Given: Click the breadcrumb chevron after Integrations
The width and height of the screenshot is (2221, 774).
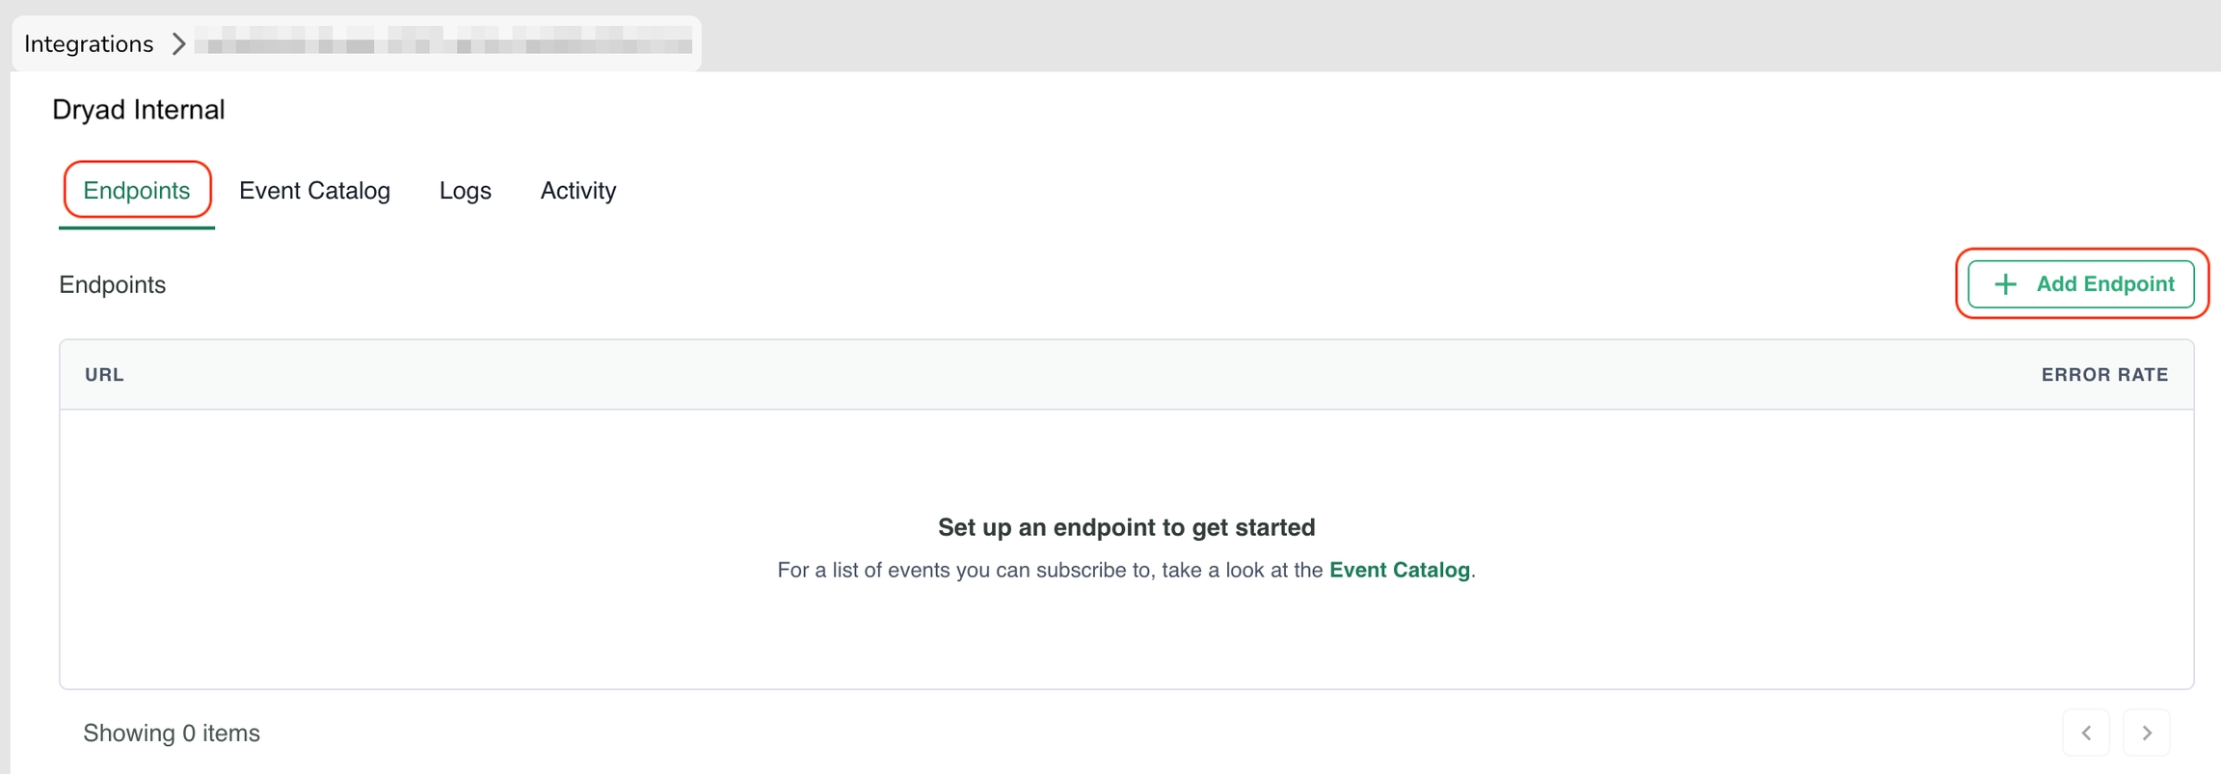Looking at the screenshot, I should (x=178, y=44).
